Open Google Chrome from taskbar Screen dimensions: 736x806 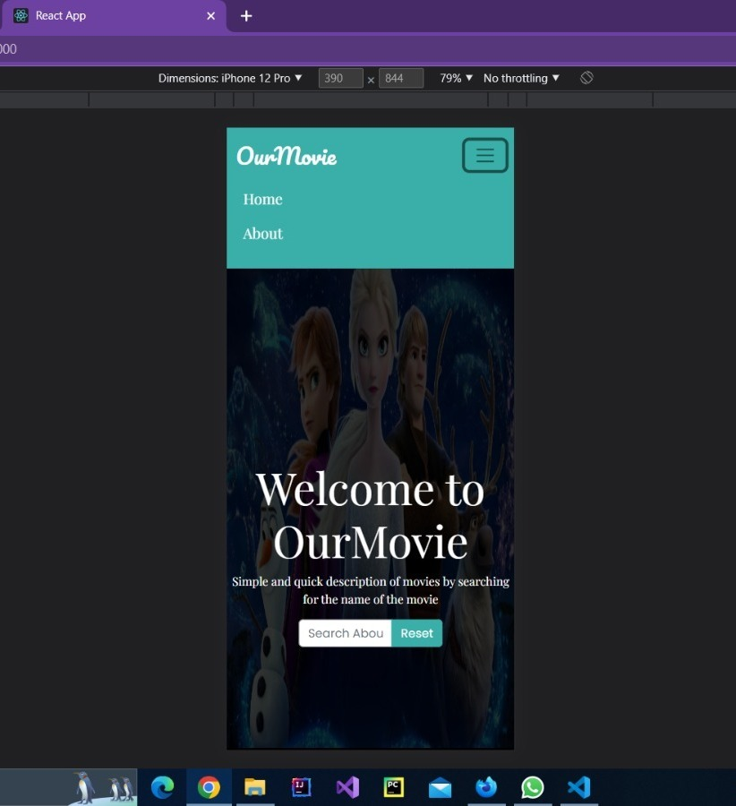point(209,787)
